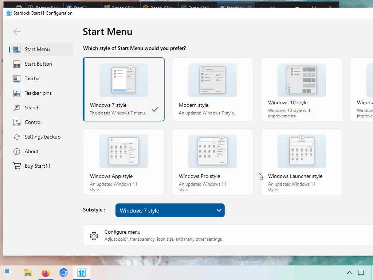Open File Explorer from the taskbar

(28, 273)
